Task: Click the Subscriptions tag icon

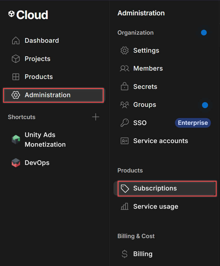Action: pyautogui.click(x=125, y=188)
